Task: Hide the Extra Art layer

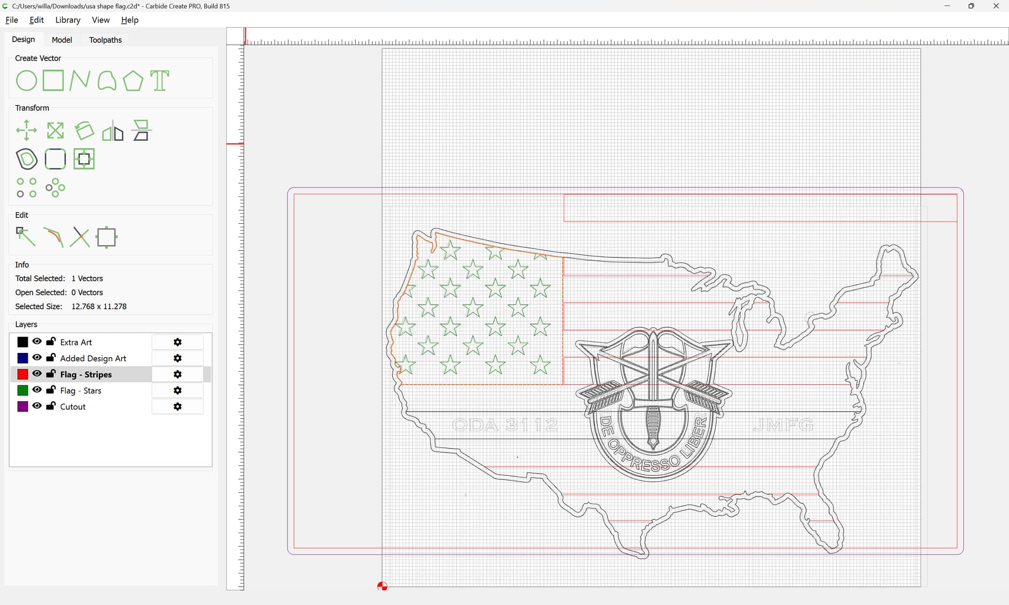Action: point(37,341)
